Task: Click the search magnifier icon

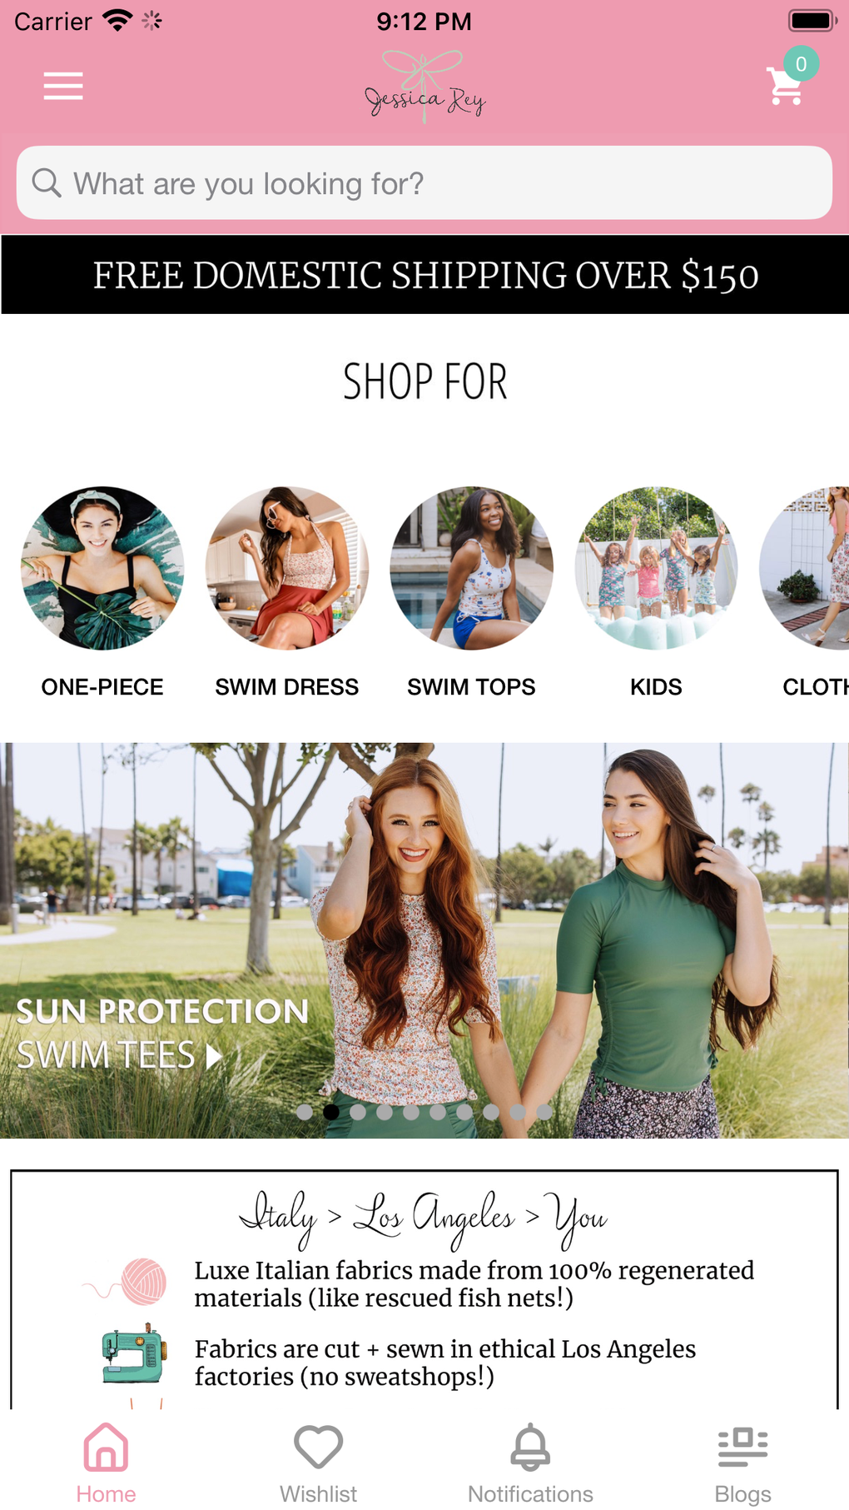Action: [47, 183]
